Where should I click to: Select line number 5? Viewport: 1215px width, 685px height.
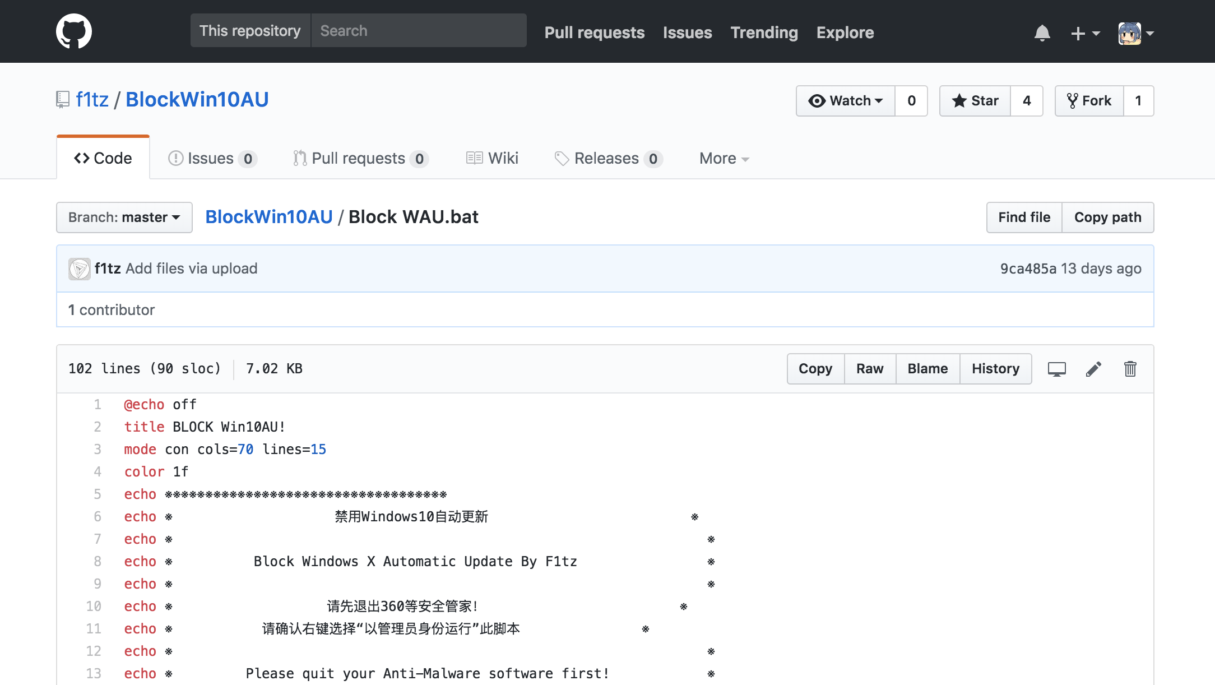tap(98, 494)
